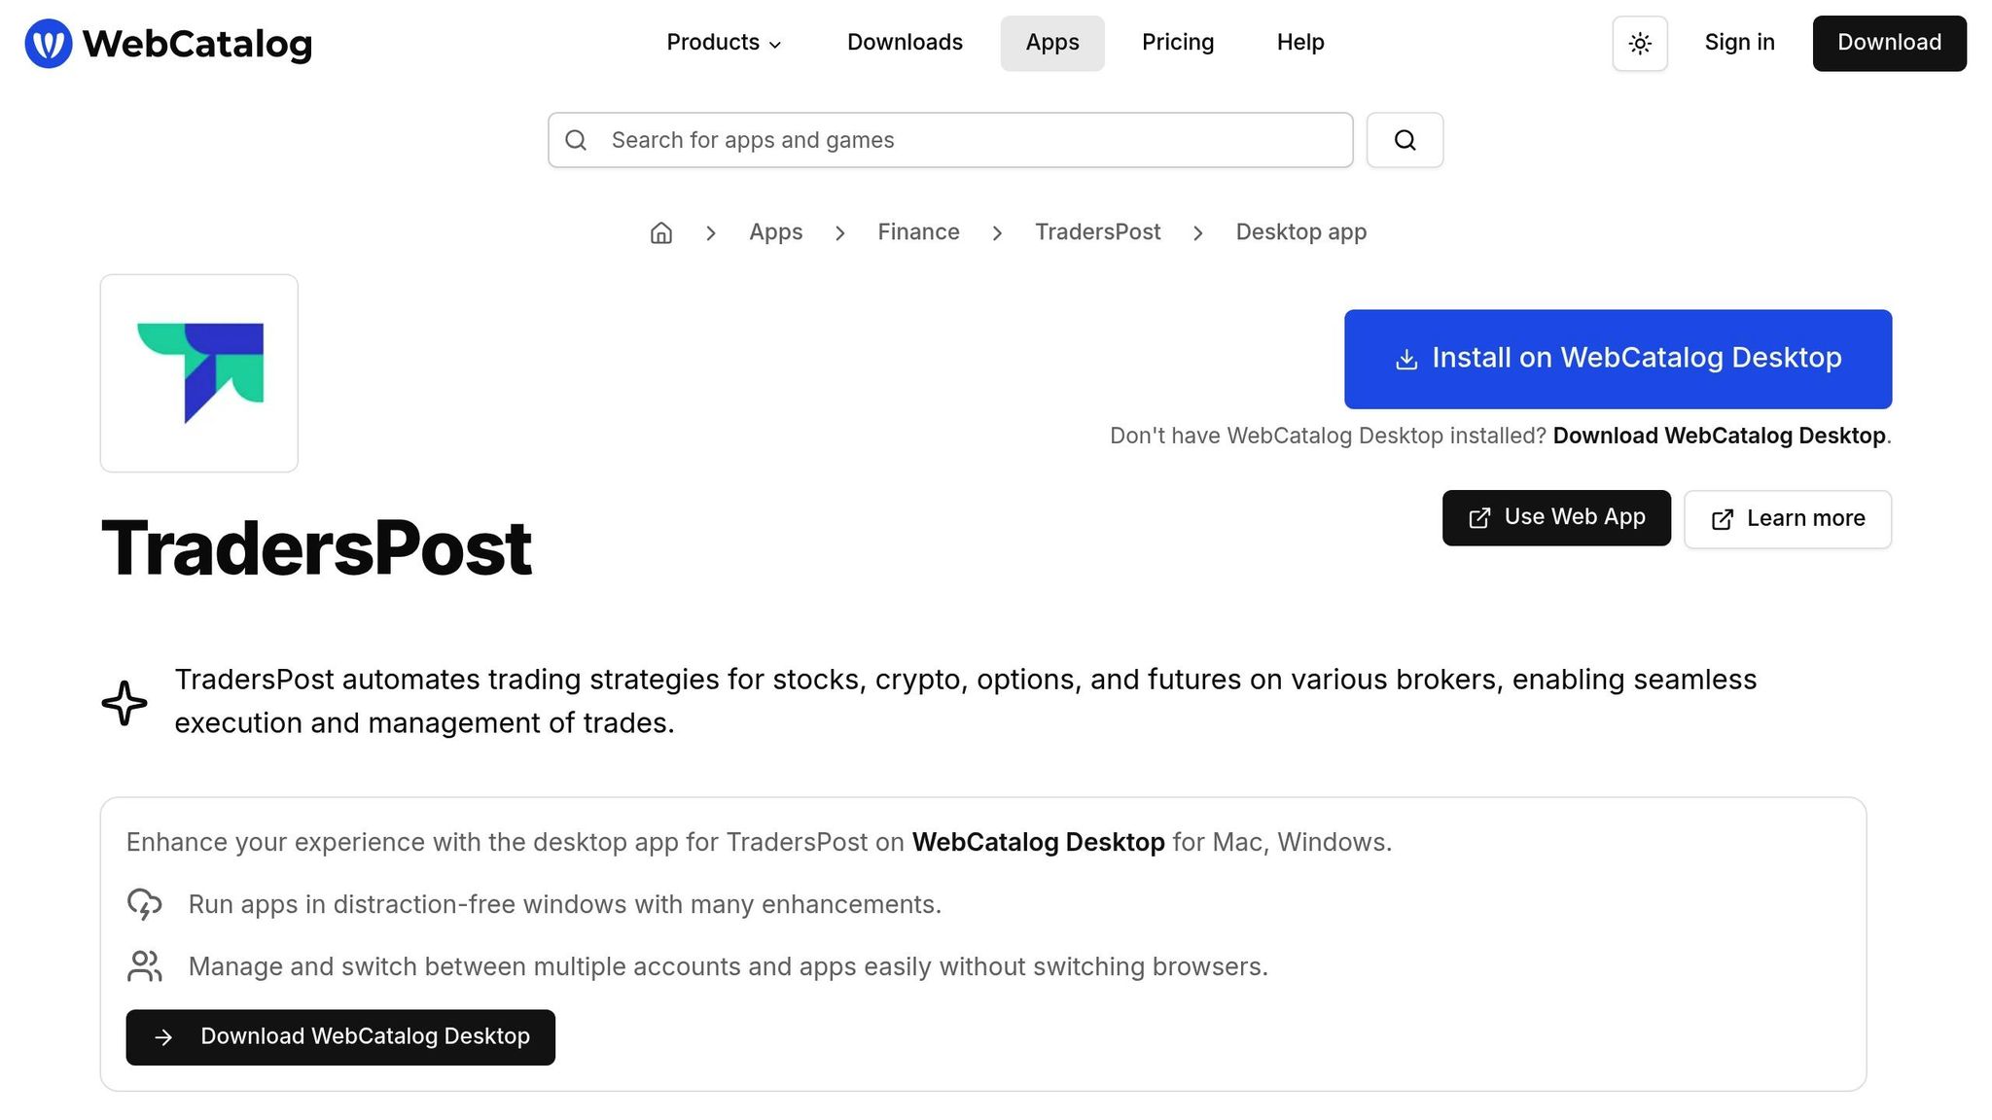Click the Desktop app breadcrumb item
This screenshot has height=1120, width=1992.
point(1300,232)
